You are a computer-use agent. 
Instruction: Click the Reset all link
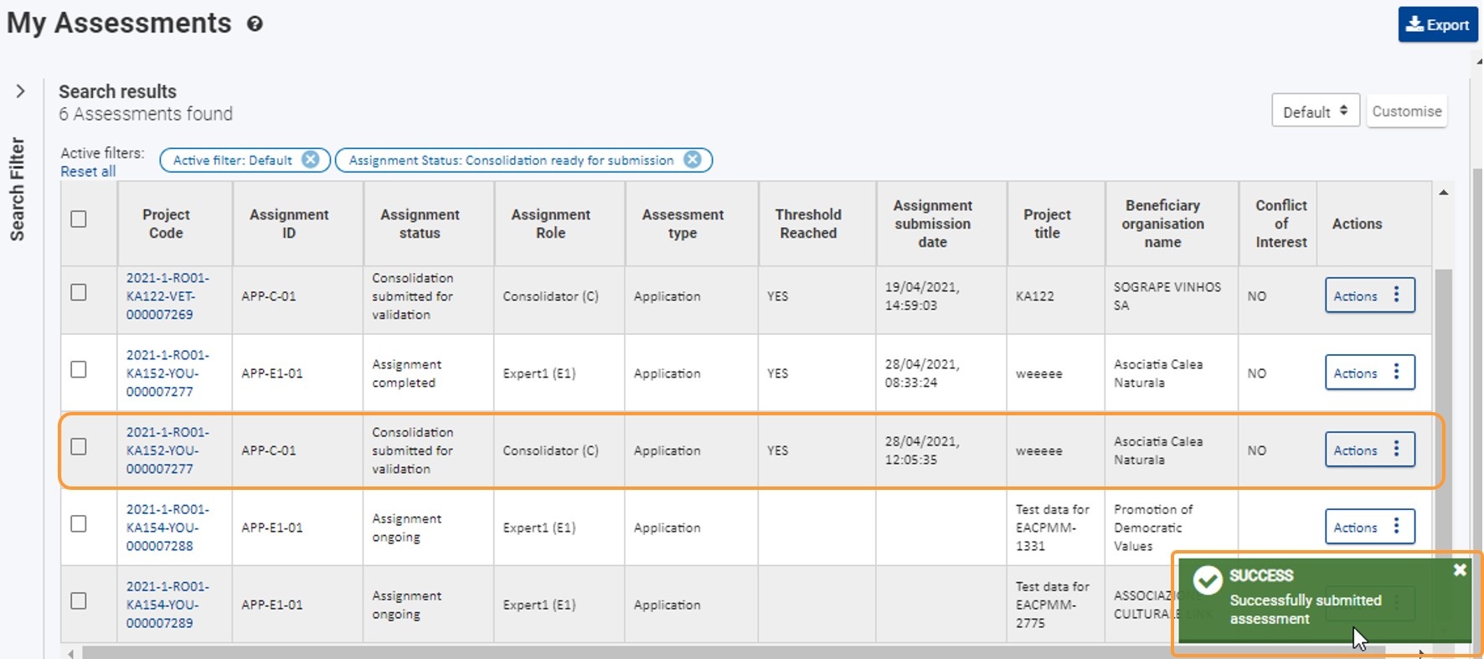(88, 171)
